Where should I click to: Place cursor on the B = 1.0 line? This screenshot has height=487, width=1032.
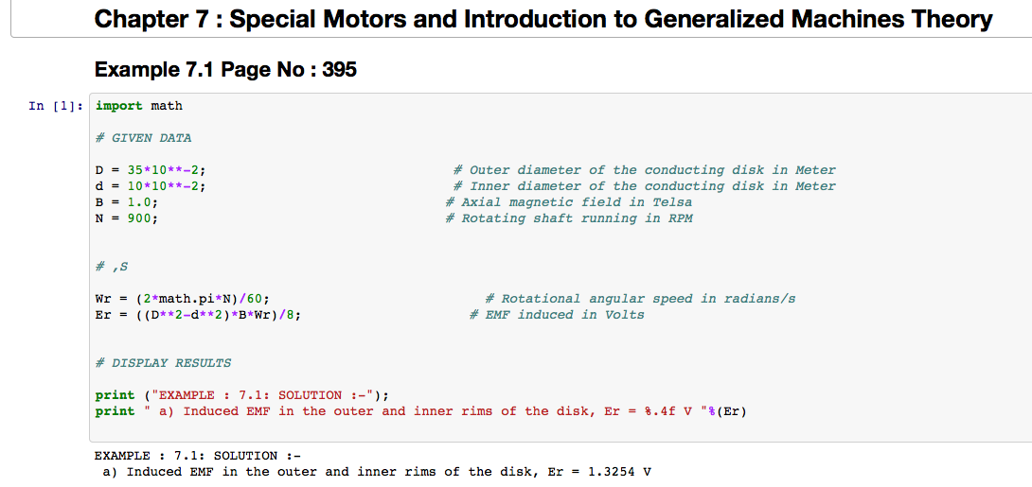[127, 202]
